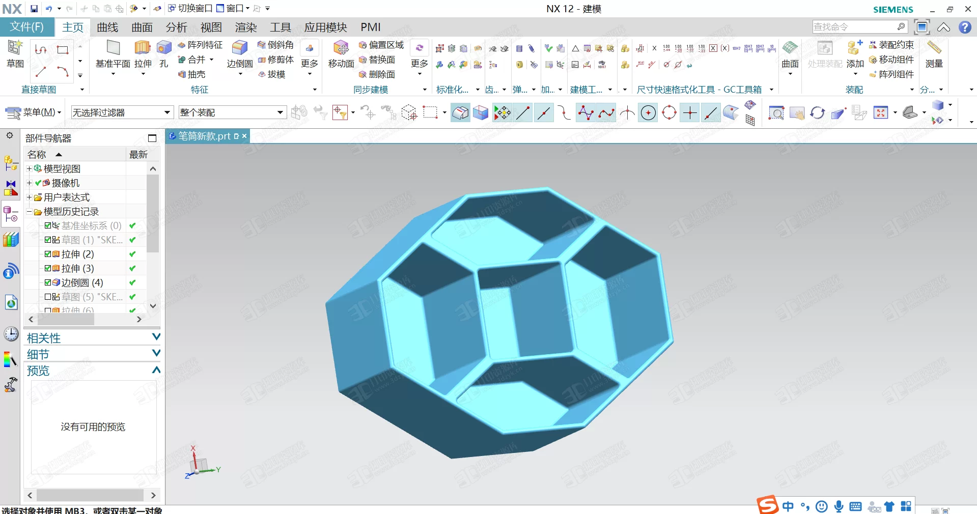Image resolution: width=977 pixels, height=514 pixels.
Task: Open the Assembly Navigator sidebar icon
Action: [11, 163]
